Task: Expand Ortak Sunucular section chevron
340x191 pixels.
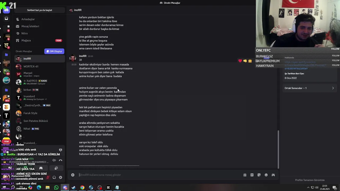Action: click(x=333, y=88)
